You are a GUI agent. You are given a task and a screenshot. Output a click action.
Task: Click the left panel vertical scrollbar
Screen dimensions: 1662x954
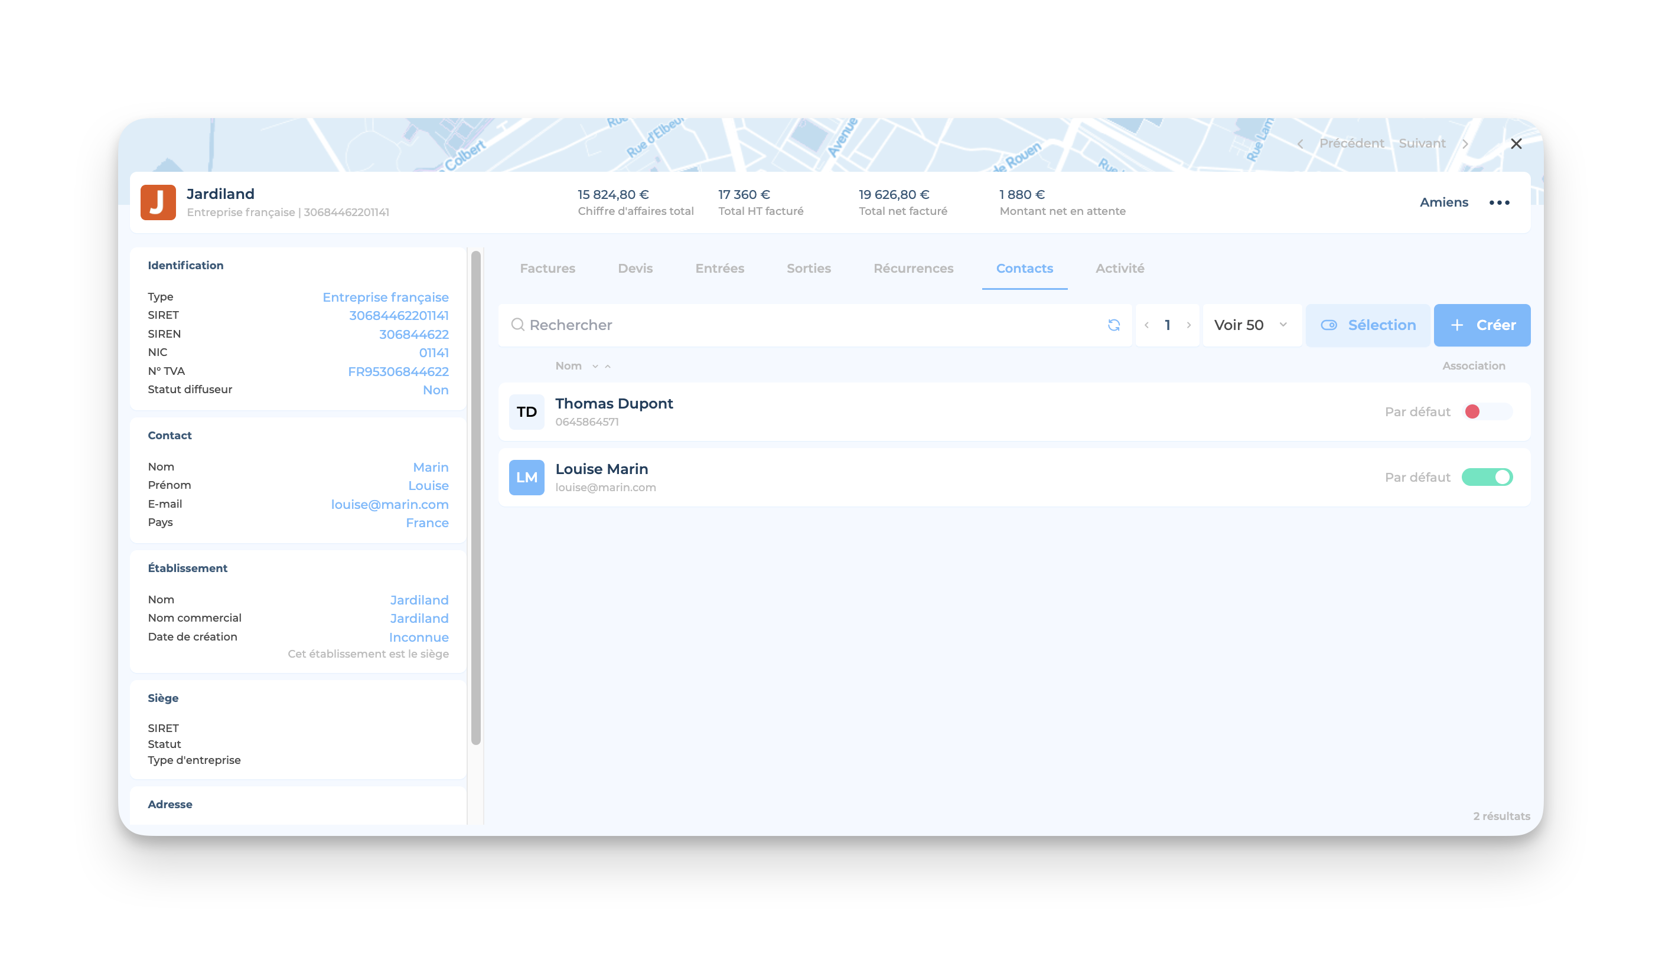pos(476,498)
